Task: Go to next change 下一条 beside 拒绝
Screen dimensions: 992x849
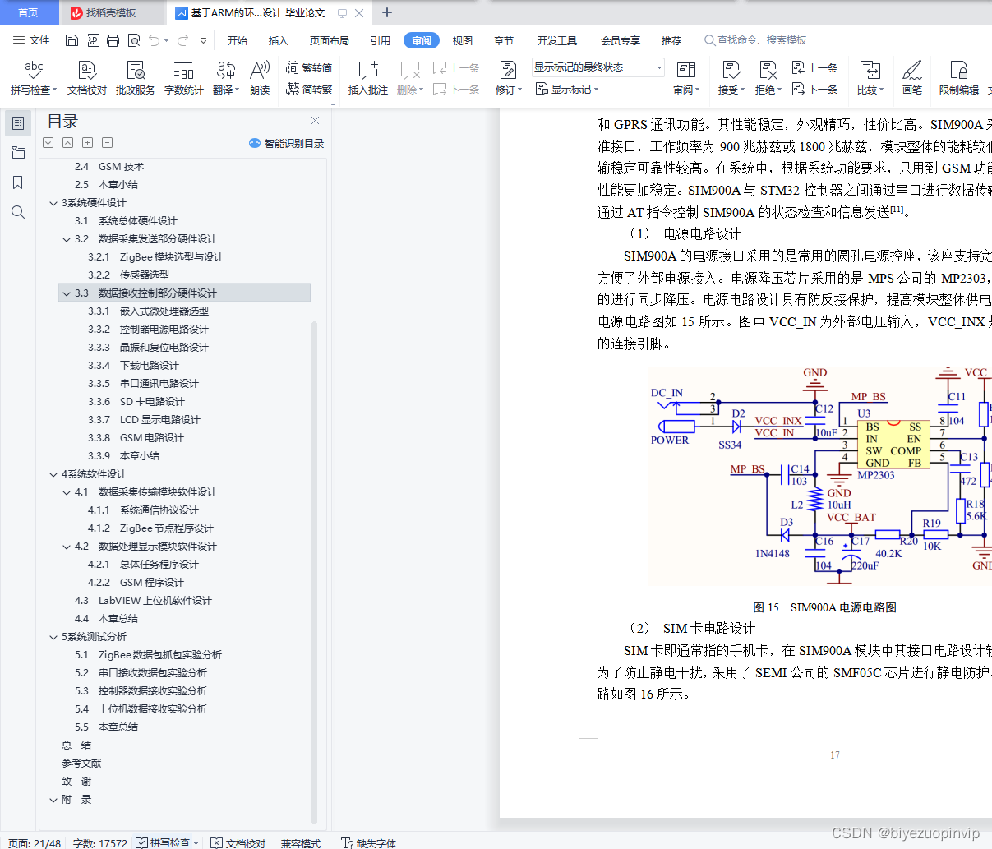Action: point(814,90)
